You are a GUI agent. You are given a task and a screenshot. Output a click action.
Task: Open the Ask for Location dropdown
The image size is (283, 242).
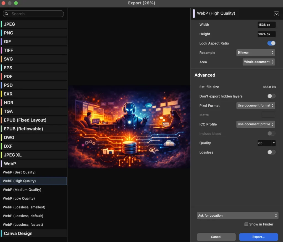point(237,215)
